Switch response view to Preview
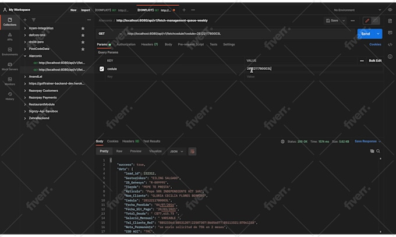Screen dimensions: 396x237 point(136,151)
